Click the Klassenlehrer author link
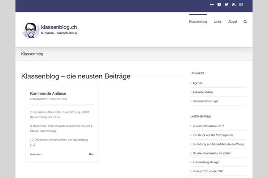This screenshot has height=178, width=268. [40, 99]
